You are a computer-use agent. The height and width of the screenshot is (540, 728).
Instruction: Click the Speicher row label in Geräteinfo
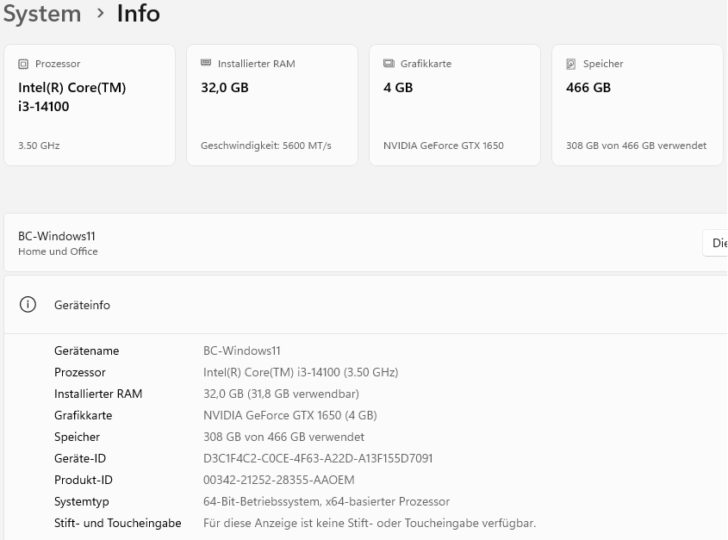click(77, 437)
